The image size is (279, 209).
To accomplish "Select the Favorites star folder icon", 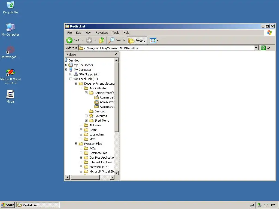I will pos(91,116).
